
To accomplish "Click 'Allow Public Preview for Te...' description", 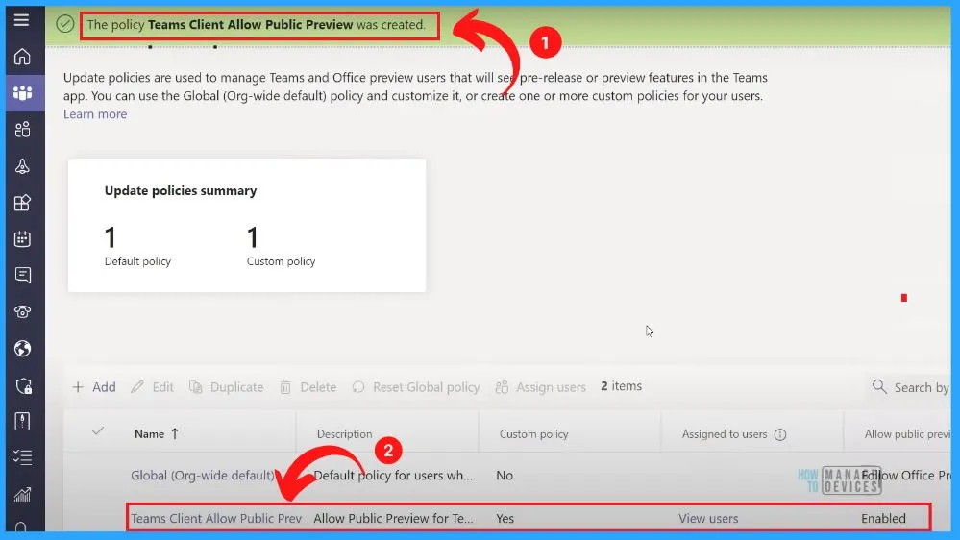I will tap(393, 518).
